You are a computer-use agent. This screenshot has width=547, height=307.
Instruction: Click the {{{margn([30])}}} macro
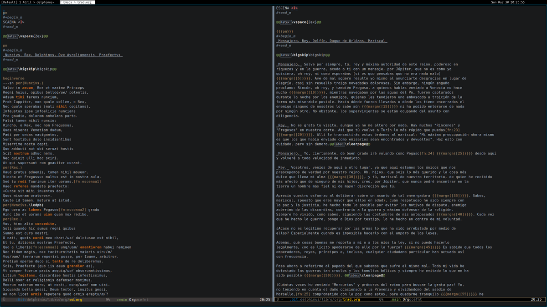[346, 177]
